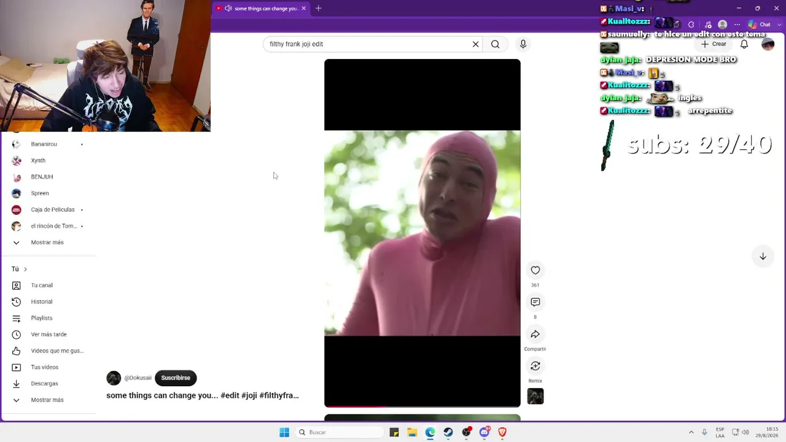Open Steam from the taskbar
This screenshot has width=786, height=442.
[448, 432]
